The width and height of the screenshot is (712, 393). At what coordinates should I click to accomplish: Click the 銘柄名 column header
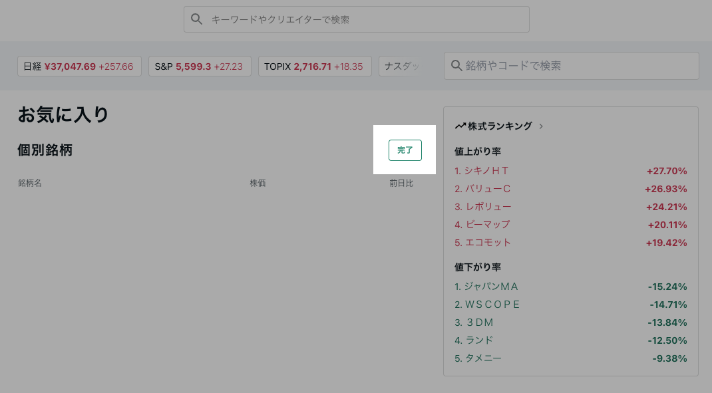tap(30, 183)
